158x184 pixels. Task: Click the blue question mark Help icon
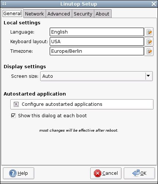click(x=13, y=173)
